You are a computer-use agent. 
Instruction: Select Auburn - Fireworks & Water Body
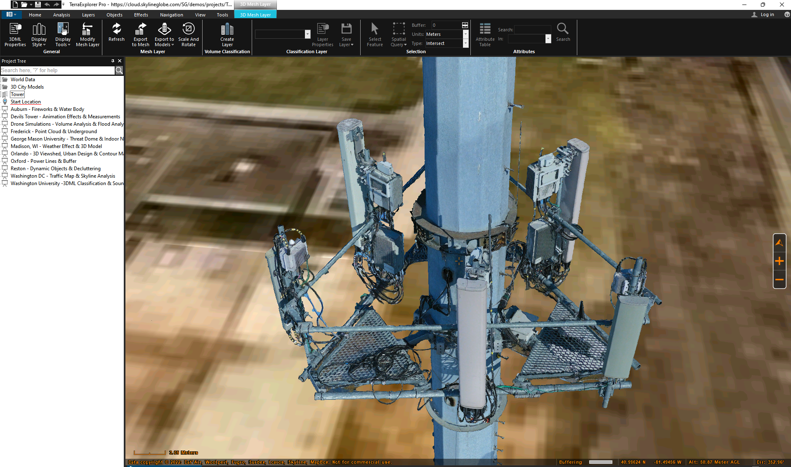click(47, 109)
